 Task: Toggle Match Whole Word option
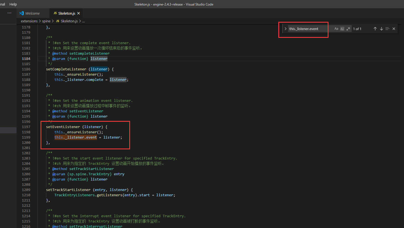coord(342,29)
